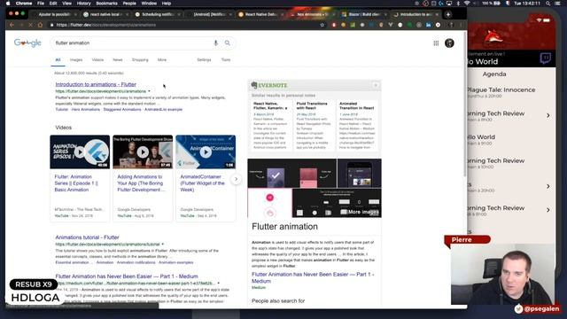Focus the flutter.dev address bar
Screen dimensions: 567x319
[x=184, y=25]
